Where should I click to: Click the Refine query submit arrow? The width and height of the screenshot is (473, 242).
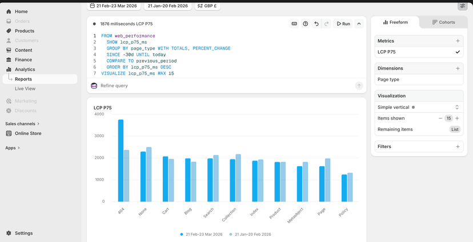(359, 85)
